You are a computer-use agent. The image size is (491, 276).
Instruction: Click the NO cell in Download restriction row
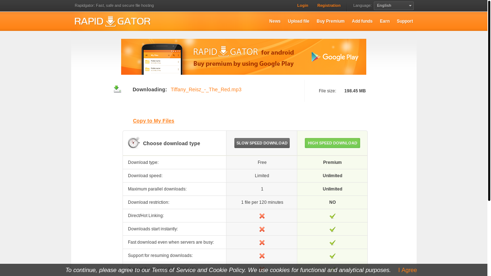click(x=332, y=202)
